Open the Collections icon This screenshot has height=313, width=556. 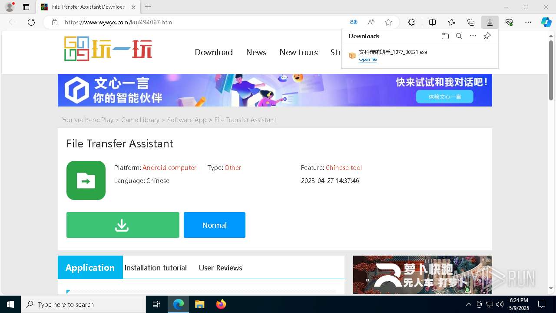(471, 22)
